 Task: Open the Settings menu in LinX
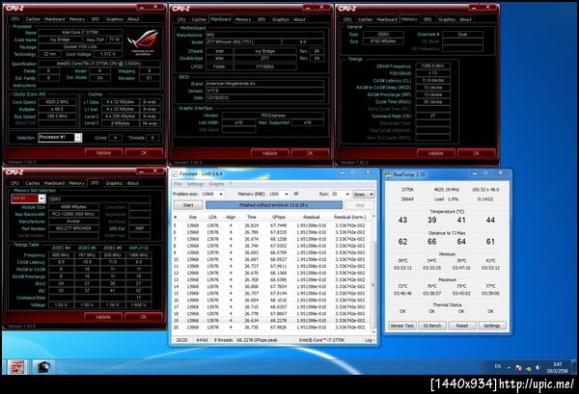pyautogui.click(x=195, y=184)
